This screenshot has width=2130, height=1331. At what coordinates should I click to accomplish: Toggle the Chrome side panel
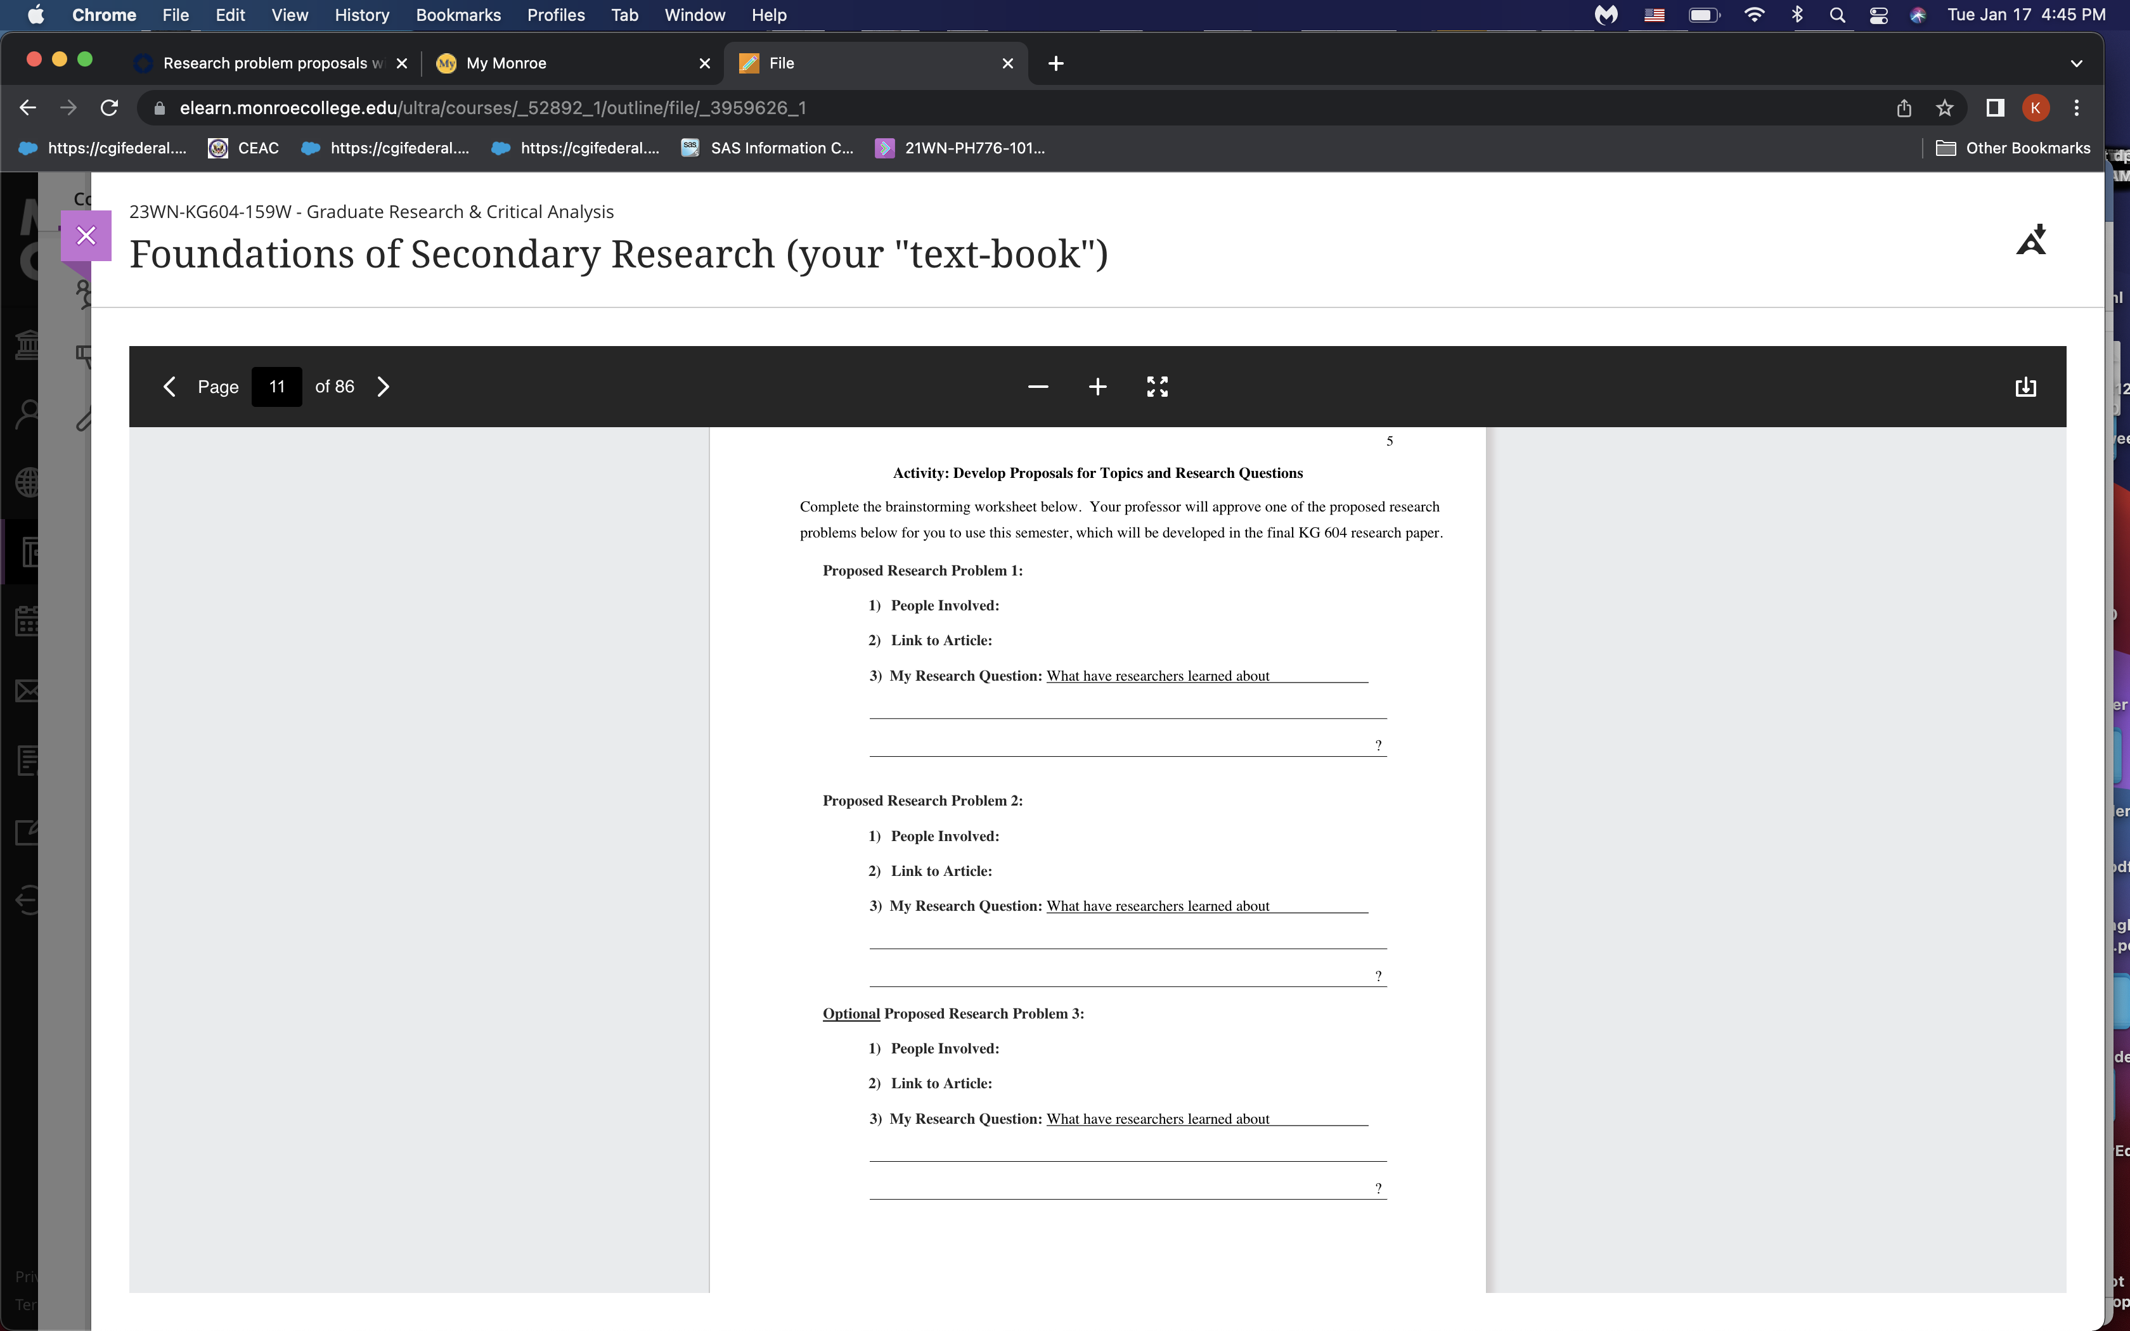click(x=1996, y=107)
